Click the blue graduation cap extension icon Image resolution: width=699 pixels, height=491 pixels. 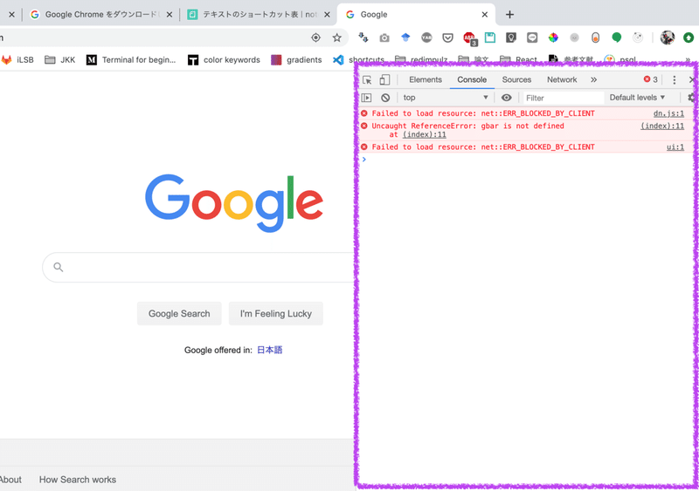405,38
